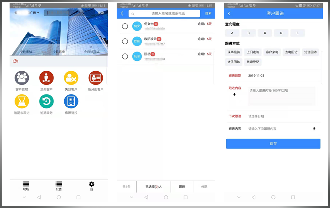Choose intention level A chip
The width and height of the screenshot is (330, 208).
[232, 33]
